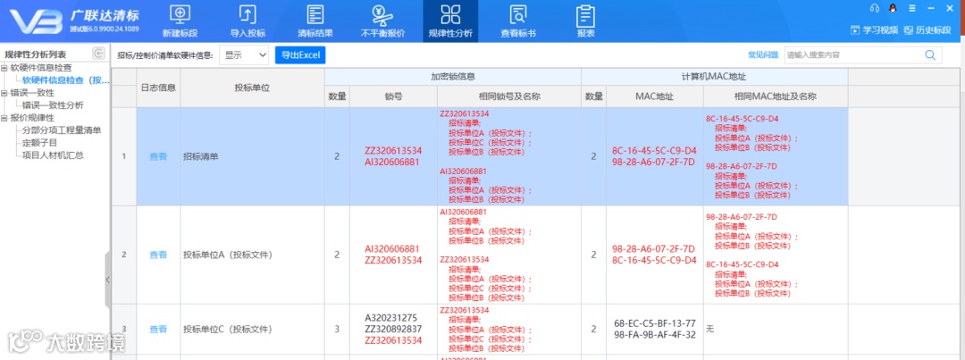Click the 规律性分析列表 panel title
Screen dimensions: 965x360
pyautogui.click(x=35, y=54)
